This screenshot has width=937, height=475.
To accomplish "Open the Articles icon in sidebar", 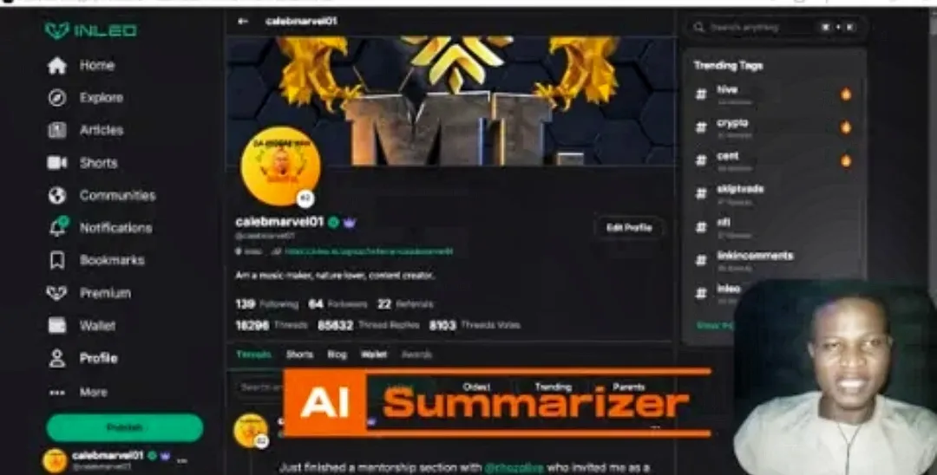I will [x=56, y=130].
